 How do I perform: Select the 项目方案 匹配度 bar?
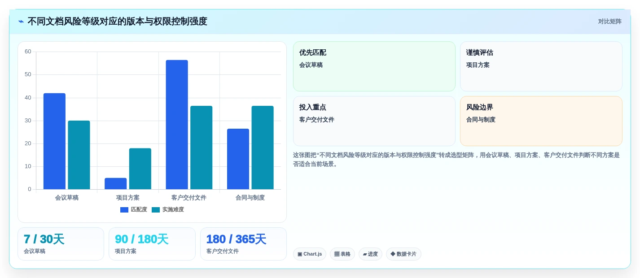click(116, 184)
